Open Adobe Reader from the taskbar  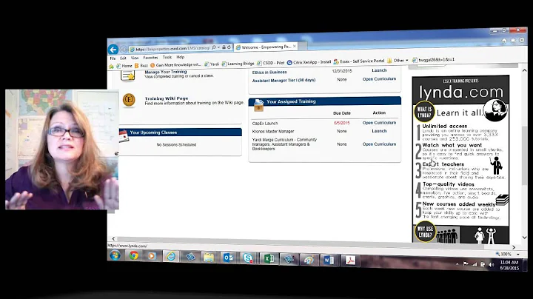click(x=349, y=261)
